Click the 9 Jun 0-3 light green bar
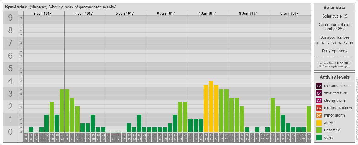The height and width of the screenshot is (145, 358). (x=273, y=115)
